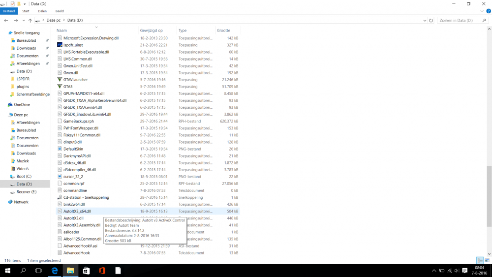
Task: Launch Office from taskbar
Action: coord(102,271)
